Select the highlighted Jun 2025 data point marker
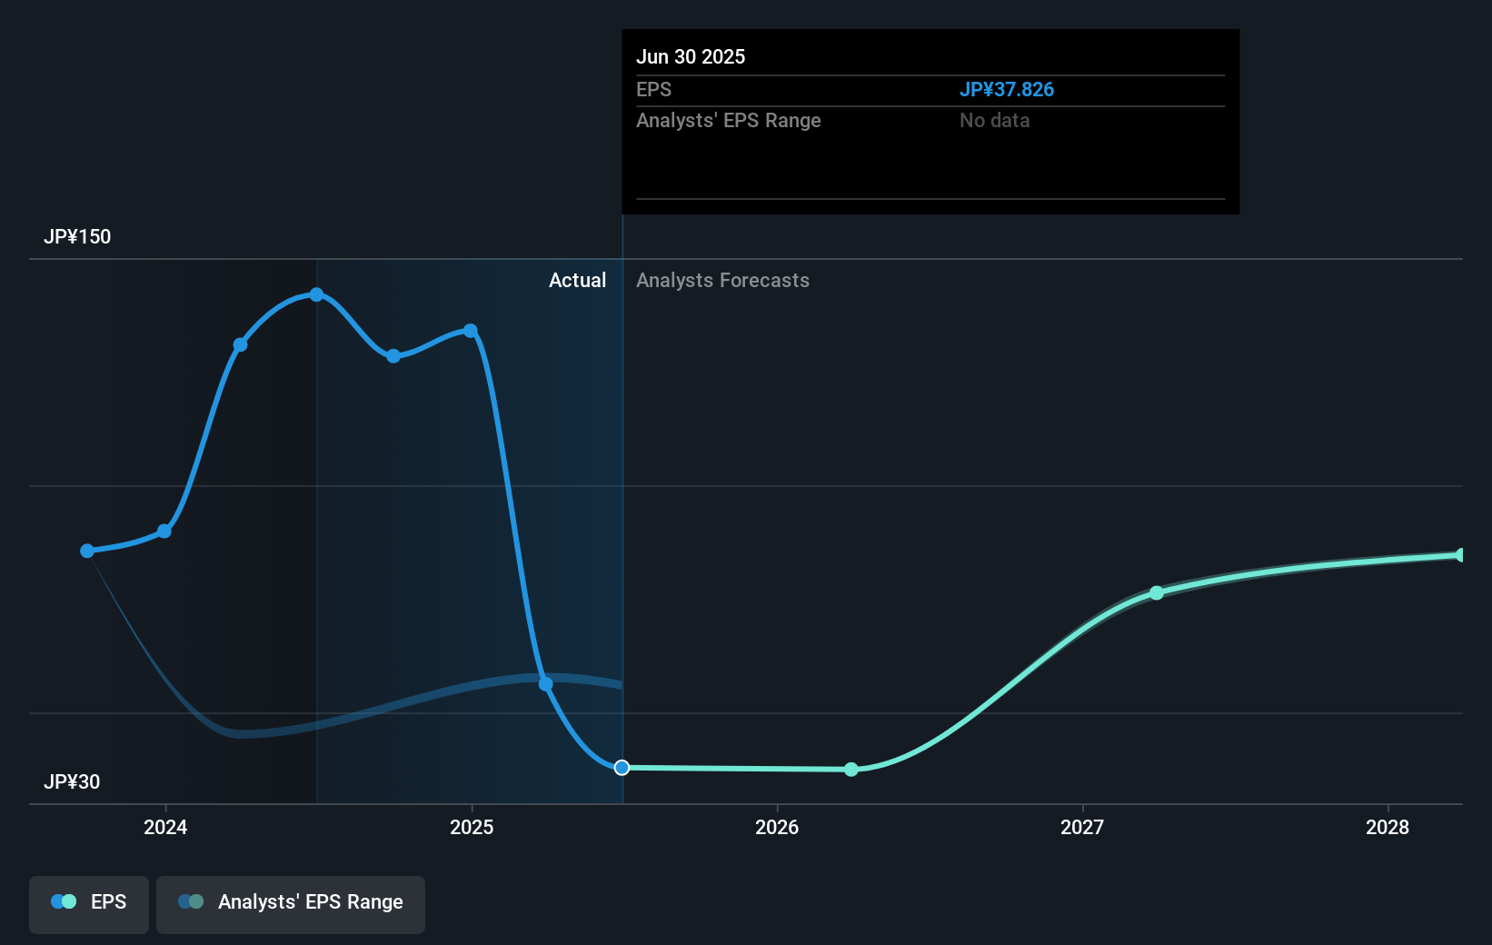Viewport: 1492px width, 945px height. (x=622, y=768)
